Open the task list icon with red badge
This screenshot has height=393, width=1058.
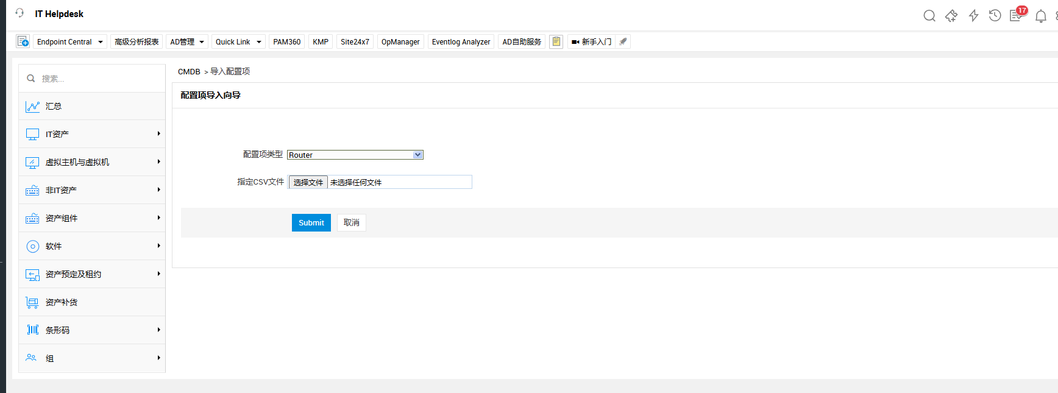(1017, 15)
